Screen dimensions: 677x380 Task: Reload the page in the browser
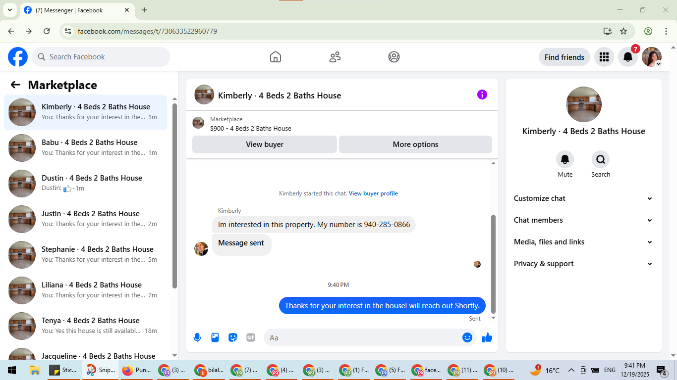[x=47, y=31]
